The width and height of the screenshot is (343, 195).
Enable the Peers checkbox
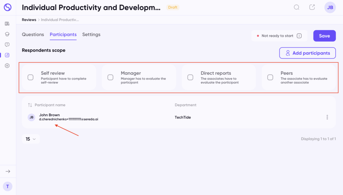point(270,78)
